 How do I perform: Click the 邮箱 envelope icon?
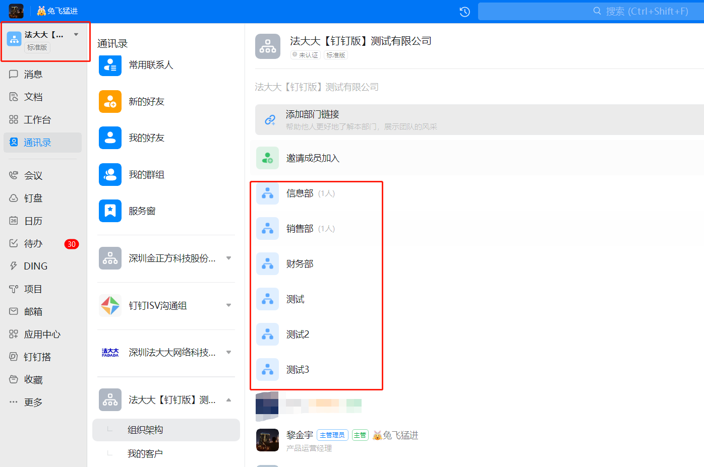click(x=14, y=311)
